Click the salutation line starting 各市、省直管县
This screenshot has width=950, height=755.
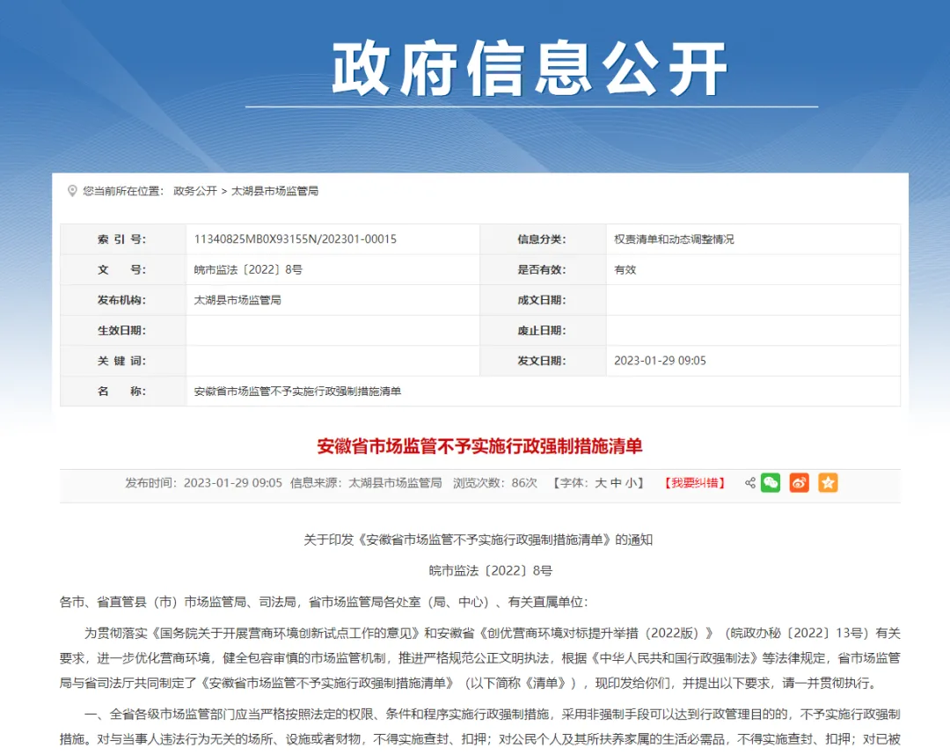point(324,602)
